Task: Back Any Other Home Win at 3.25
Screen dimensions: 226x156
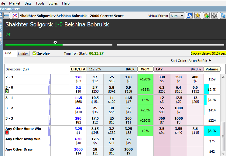Action: pyautogui.click(x=128, y=131)
